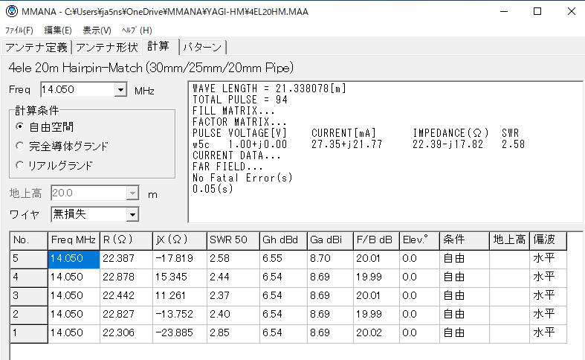
Task: Click the MMANA app icon in title bar
Action: pos(11,12)
